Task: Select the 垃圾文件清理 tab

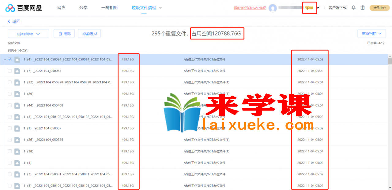Action: [x=144, y=8]
